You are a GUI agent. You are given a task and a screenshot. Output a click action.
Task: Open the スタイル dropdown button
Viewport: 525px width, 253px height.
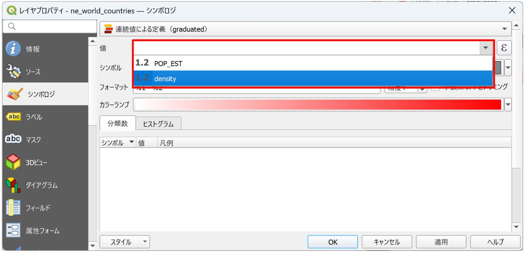[x=125, y=242]
